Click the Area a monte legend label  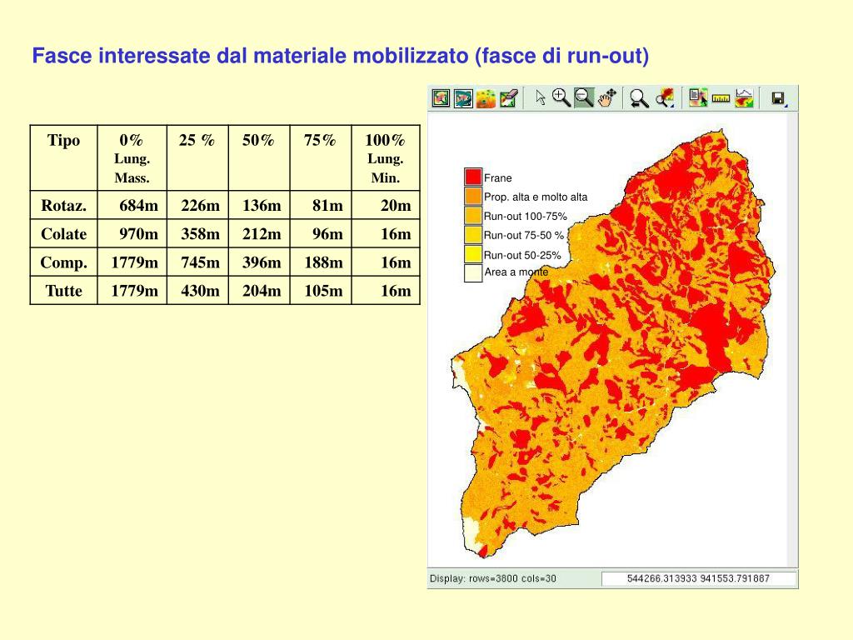[x=516, y=272]
